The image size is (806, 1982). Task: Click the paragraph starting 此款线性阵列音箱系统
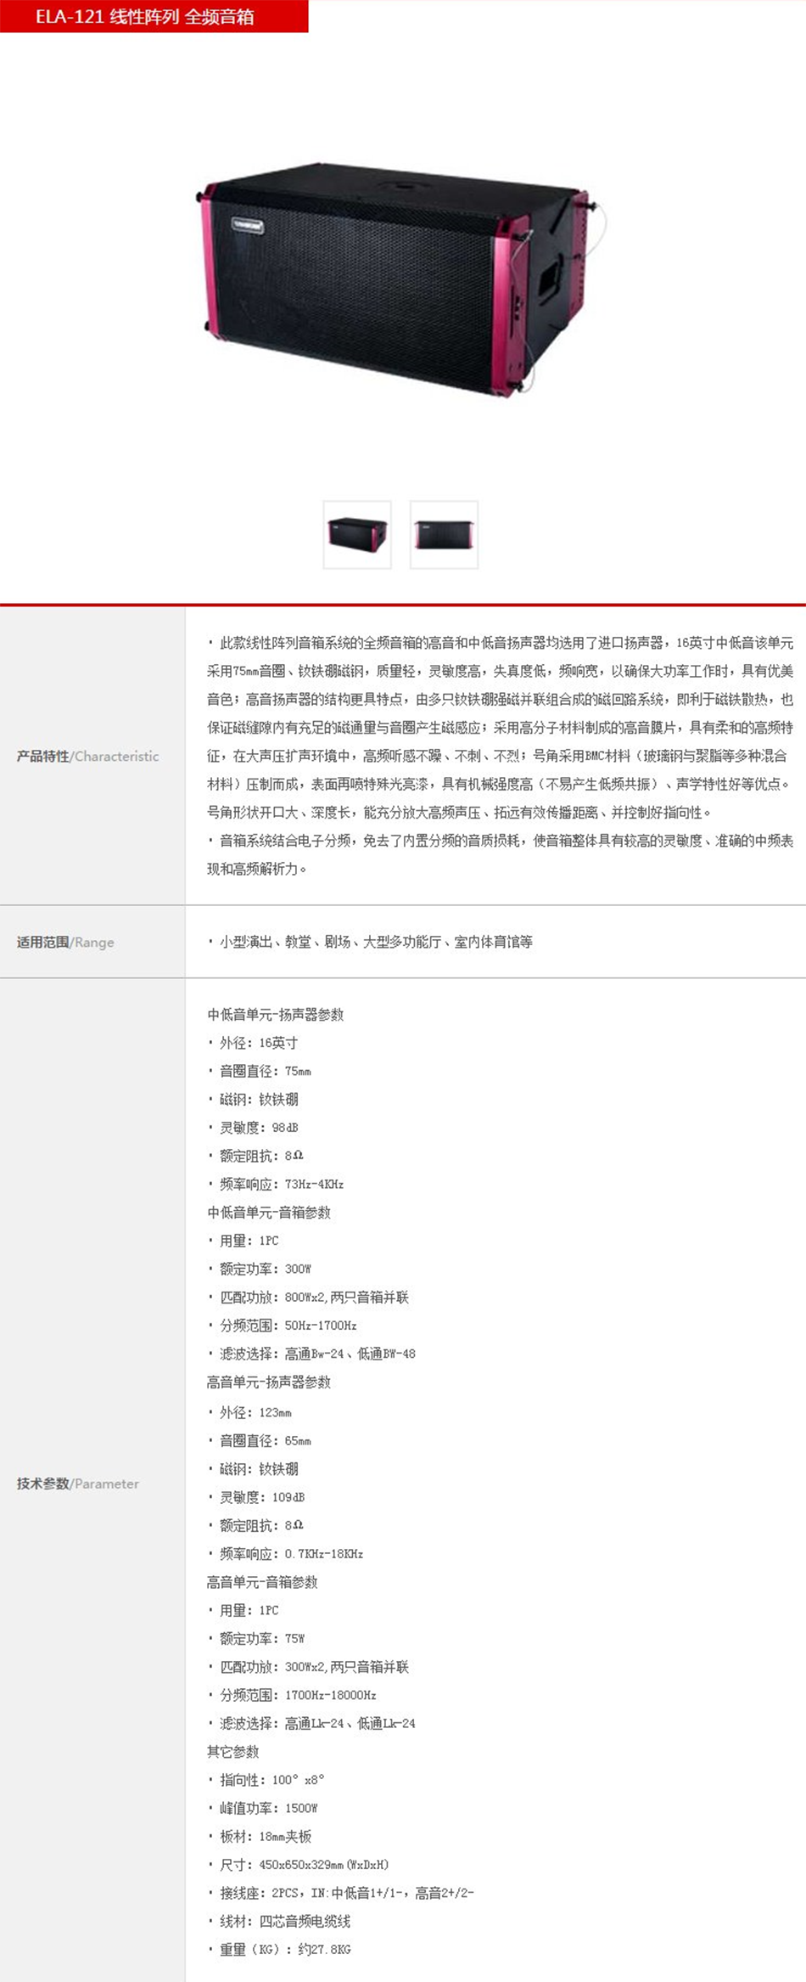click(x=501, y=728)
